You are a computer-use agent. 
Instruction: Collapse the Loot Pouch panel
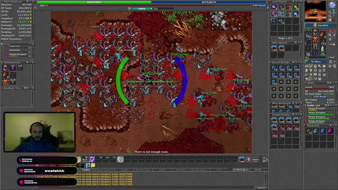pyautogui.click(x=298, y=2)
